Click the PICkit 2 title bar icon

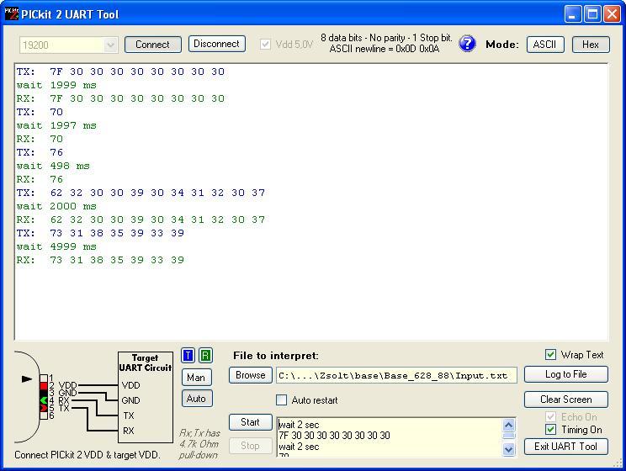[x=11, y=14]
